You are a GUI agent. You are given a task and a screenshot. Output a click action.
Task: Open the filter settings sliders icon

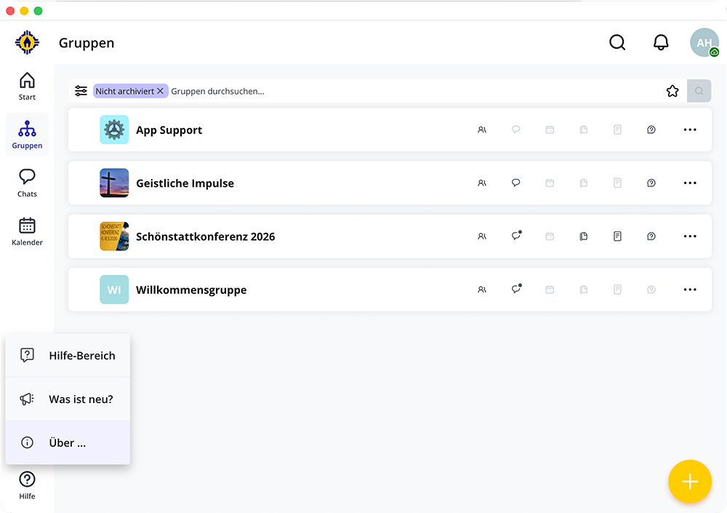tap(81, 91)
